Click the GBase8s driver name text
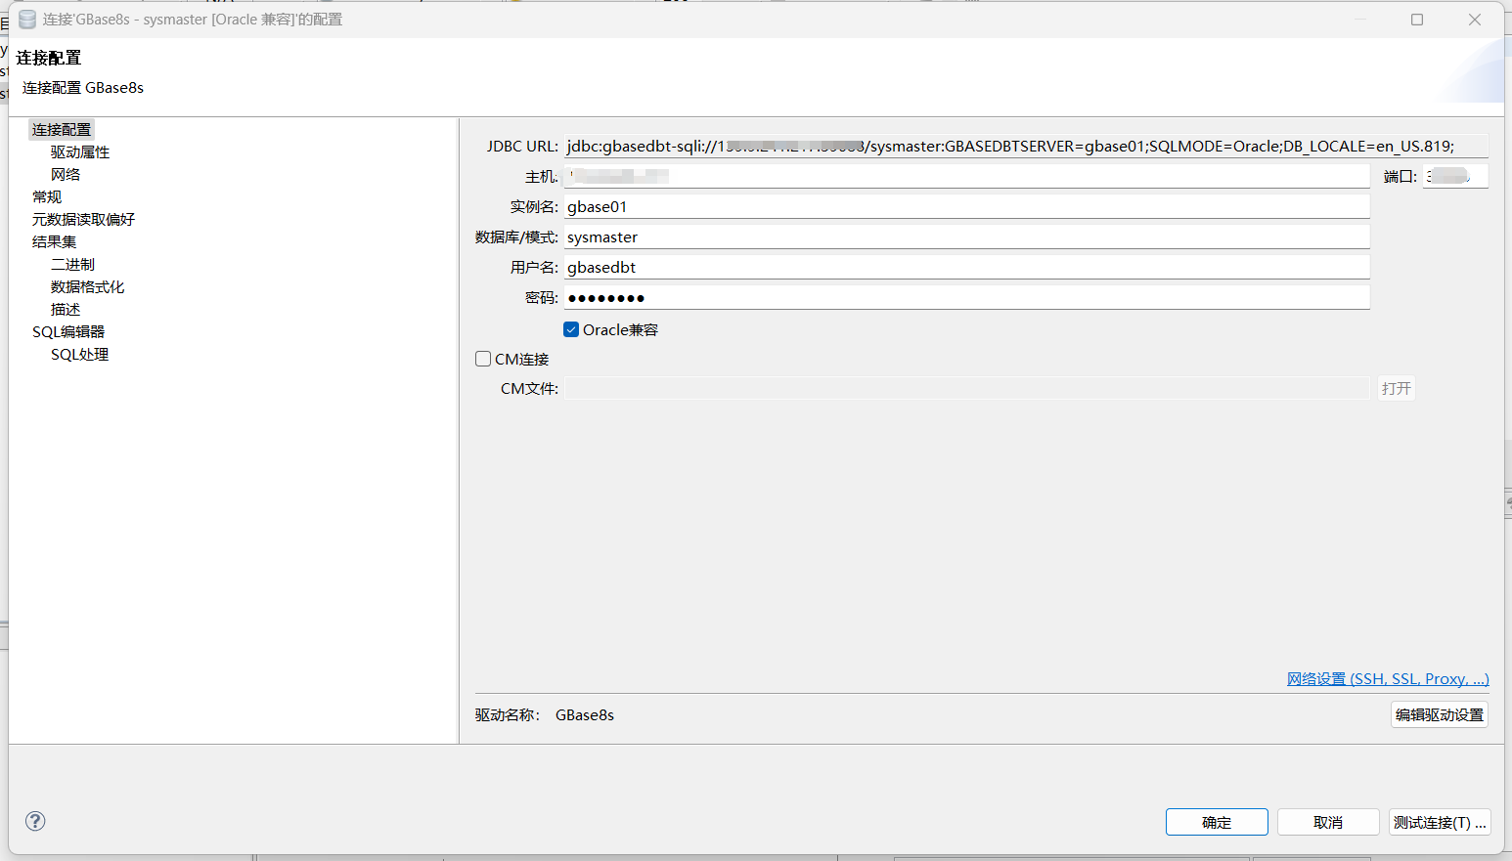The width and height of the screenshot is (1512, 861). [585, 714]
